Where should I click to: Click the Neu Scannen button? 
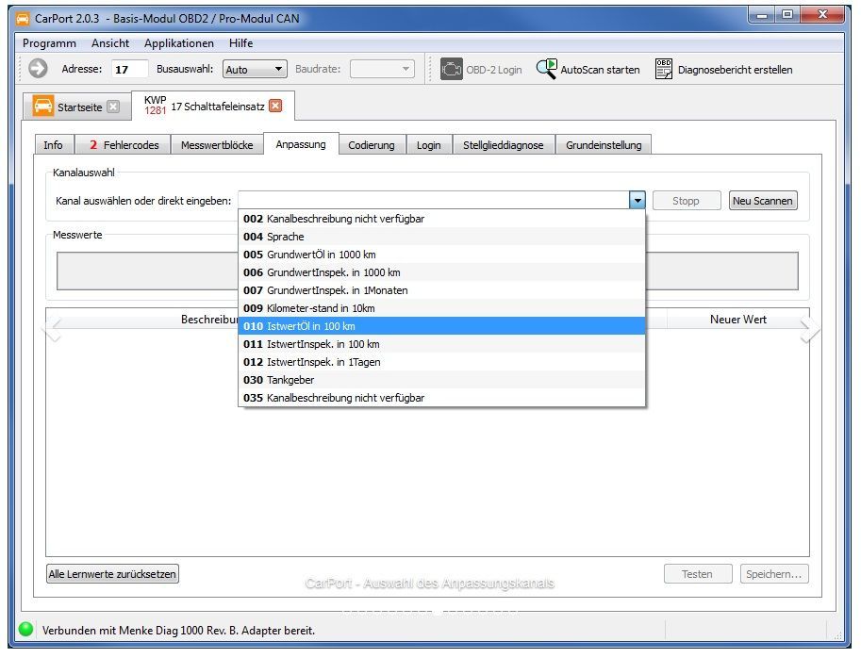pos(762,201)
